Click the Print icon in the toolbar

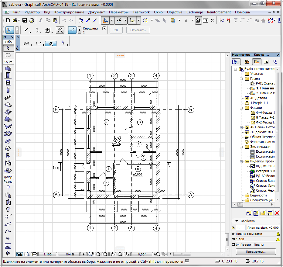pos(31,21)
